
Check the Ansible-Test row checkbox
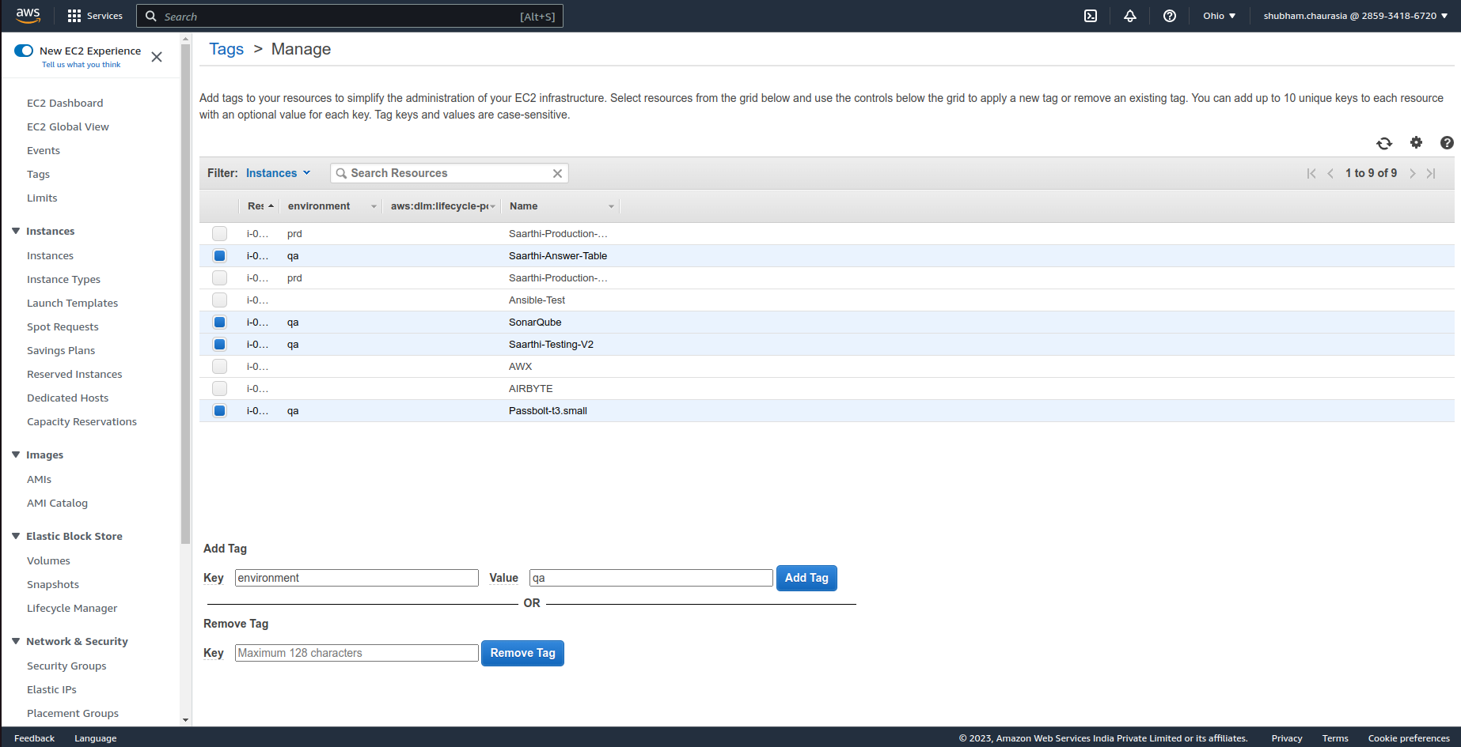pos(219,300)
